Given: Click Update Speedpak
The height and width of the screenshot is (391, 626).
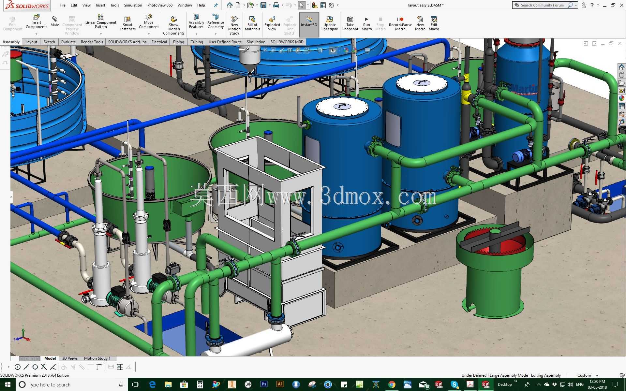Looking at the screenshot, I should [x=330, y=24].
